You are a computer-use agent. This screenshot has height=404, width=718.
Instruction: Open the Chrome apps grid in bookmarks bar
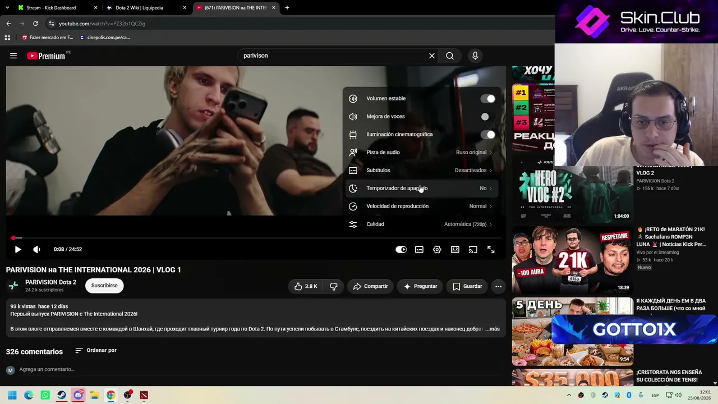[7, 38]
